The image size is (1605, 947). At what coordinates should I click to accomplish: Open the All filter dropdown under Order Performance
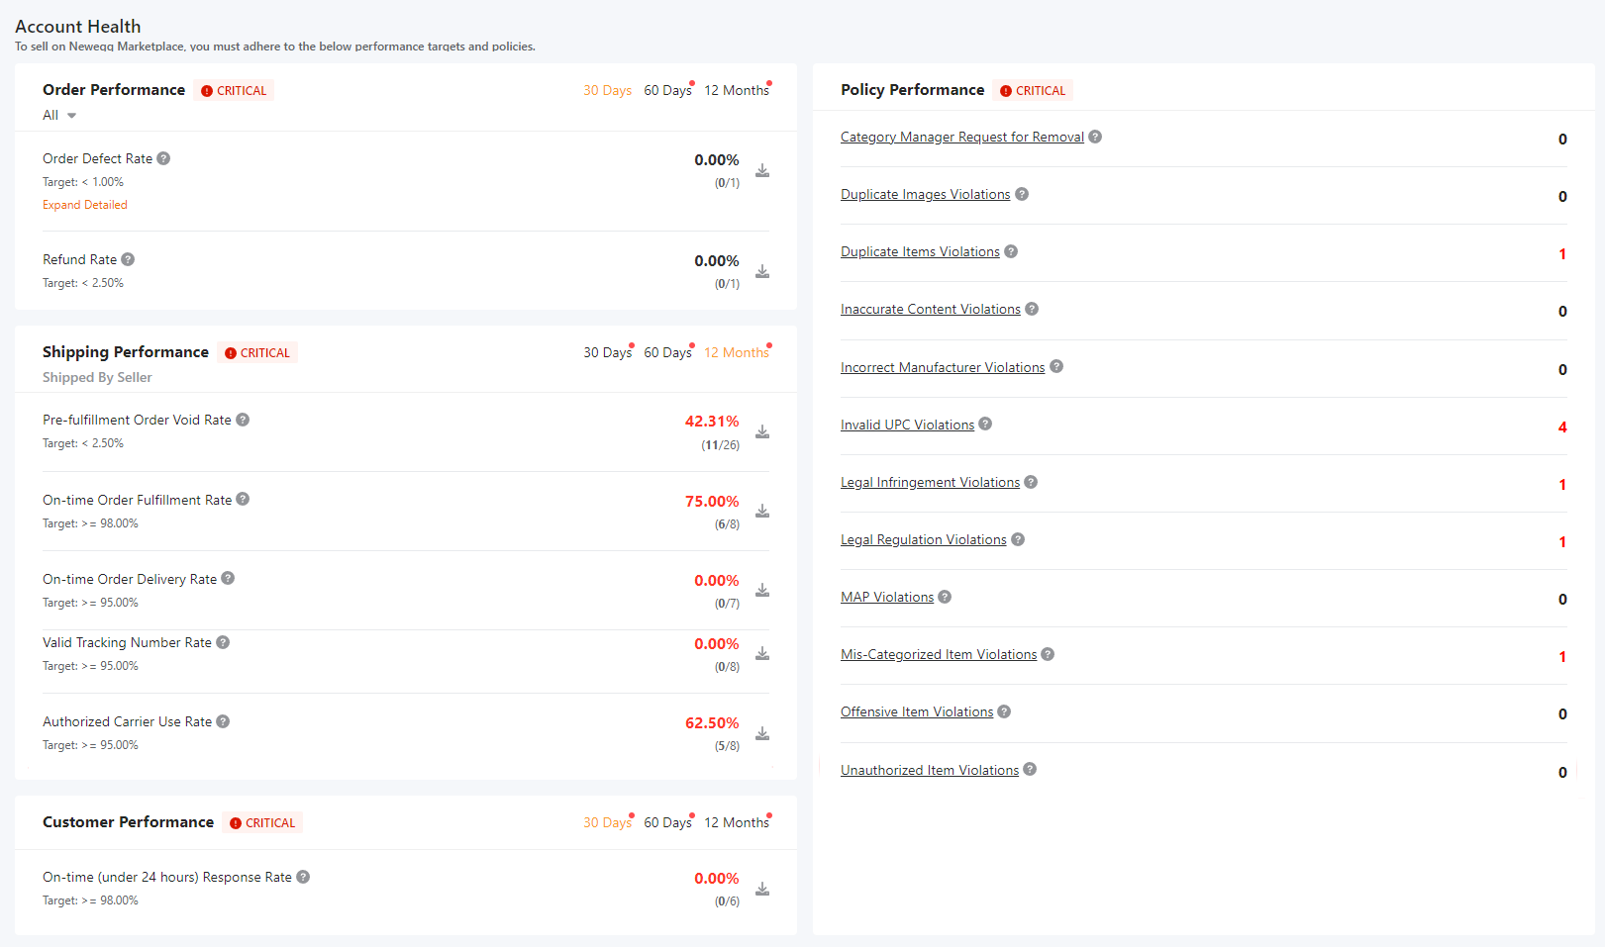tap(58, 115)
